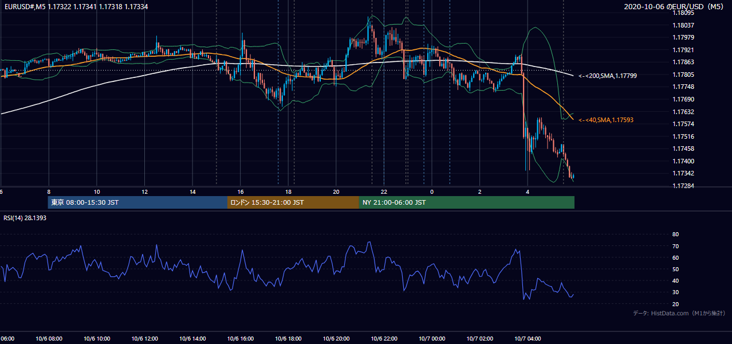
Task: Click the '10/6 08:00' date axis label
Action: pyautogui.click(x=49, y=339)
